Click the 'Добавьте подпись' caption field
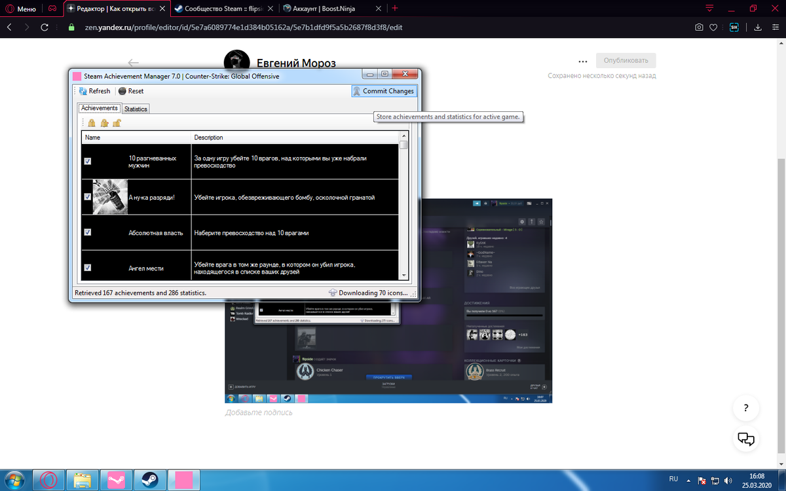This screenshot has width=786, height=491. pos(259,412)
